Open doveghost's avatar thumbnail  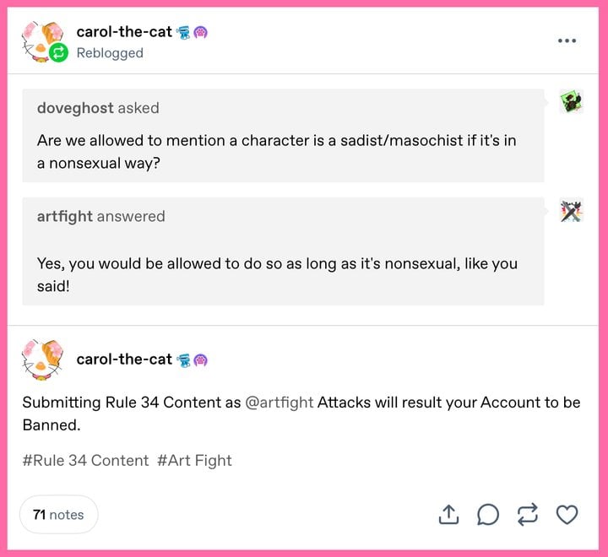(572, 102)
